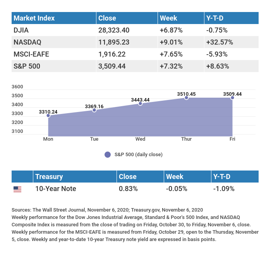Click the NASDAQ row label
The height and width of the screenshot is (255, 271).
point(27,42)
